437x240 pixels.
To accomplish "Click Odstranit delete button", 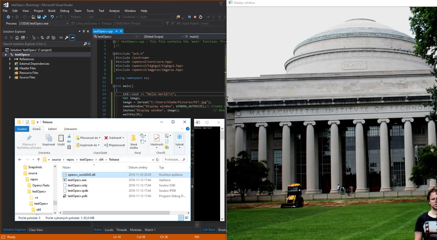I will tap(114, 138).
